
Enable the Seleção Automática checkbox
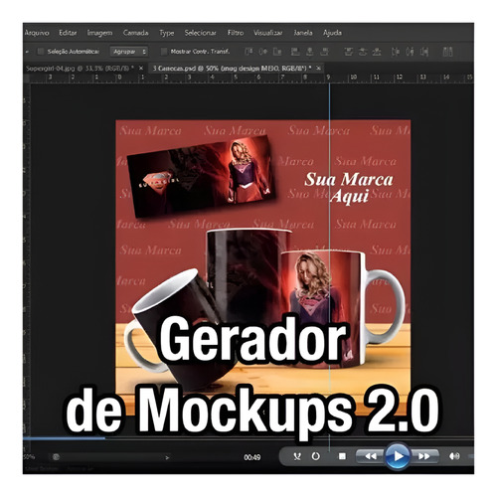pos(41,52)
